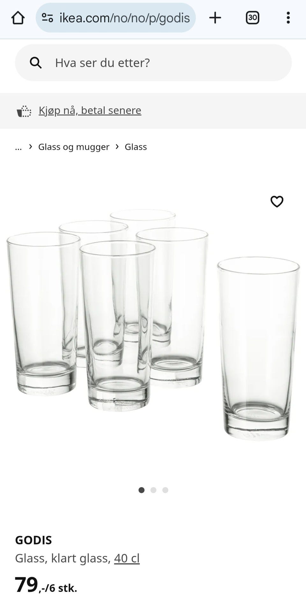This screenshot has width=306, height=597.
Task: Click chevron before Glass og mugger
Action: tap(31, 146)
